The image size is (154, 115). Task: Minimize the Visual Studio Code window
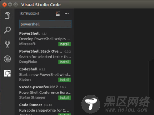pyautogui.click(x=10, y=5)
